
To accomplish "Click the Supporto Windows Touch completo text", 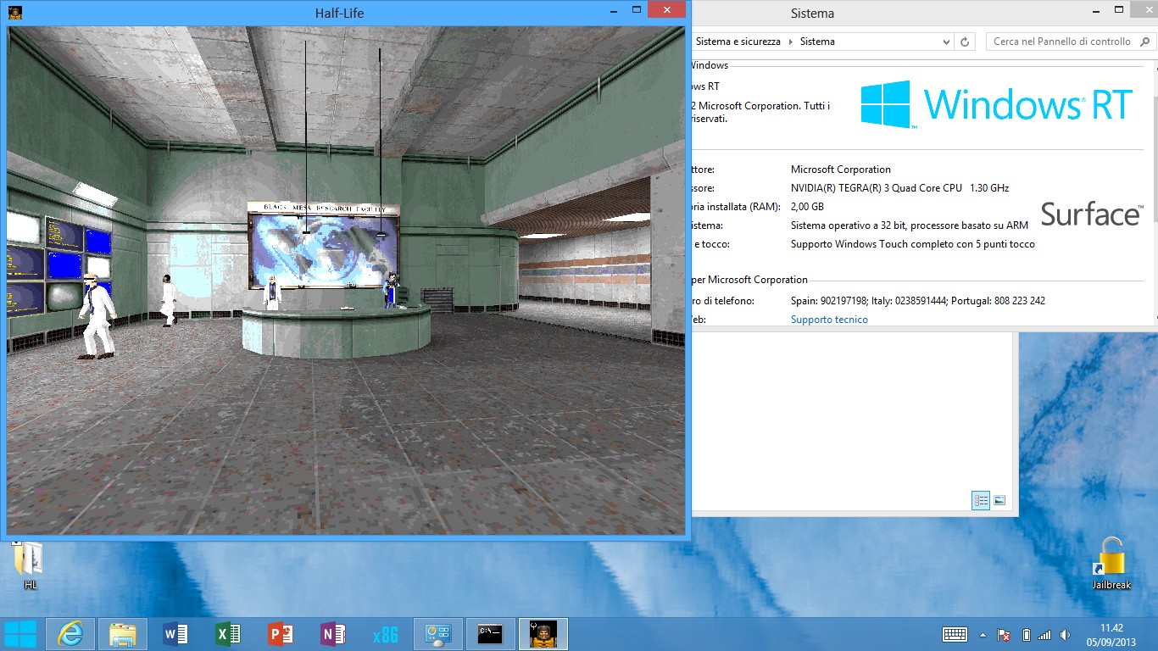I will coord(913,244).
